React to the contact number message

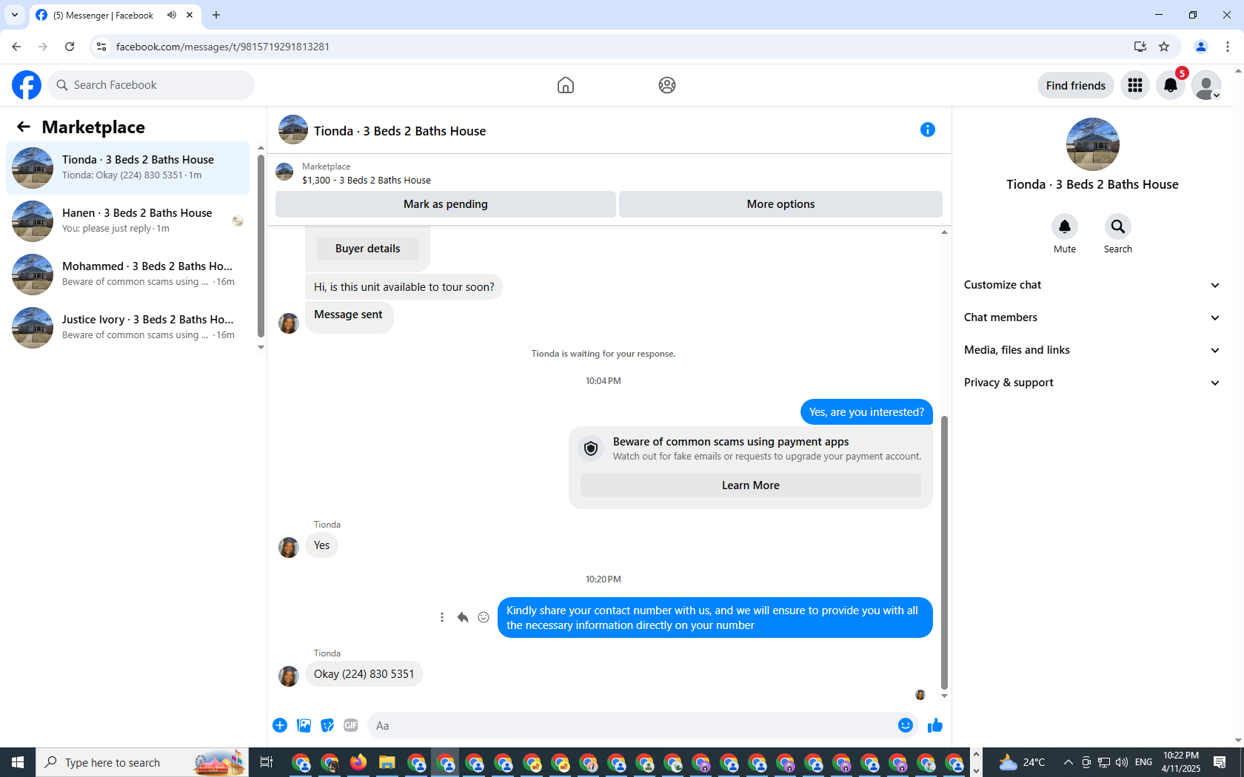484,617
